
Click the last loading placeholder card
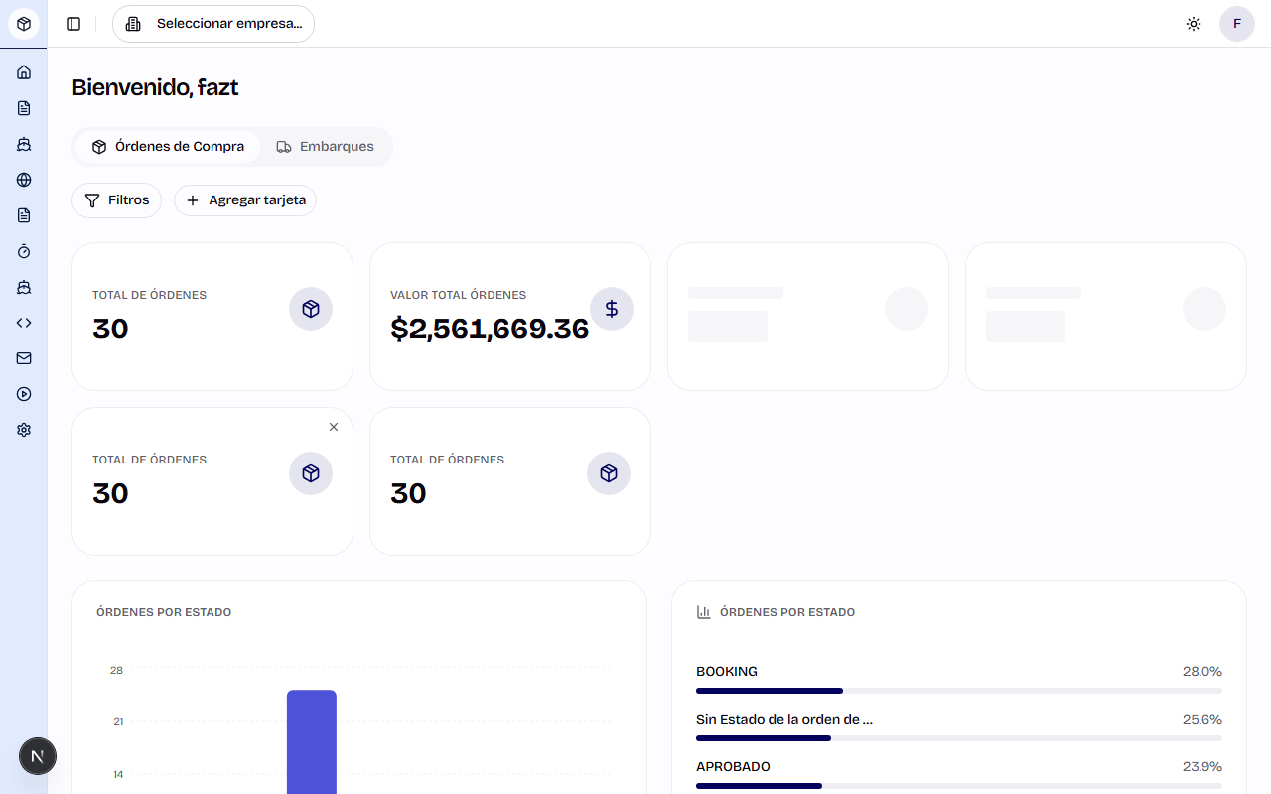pos(1106,317)
